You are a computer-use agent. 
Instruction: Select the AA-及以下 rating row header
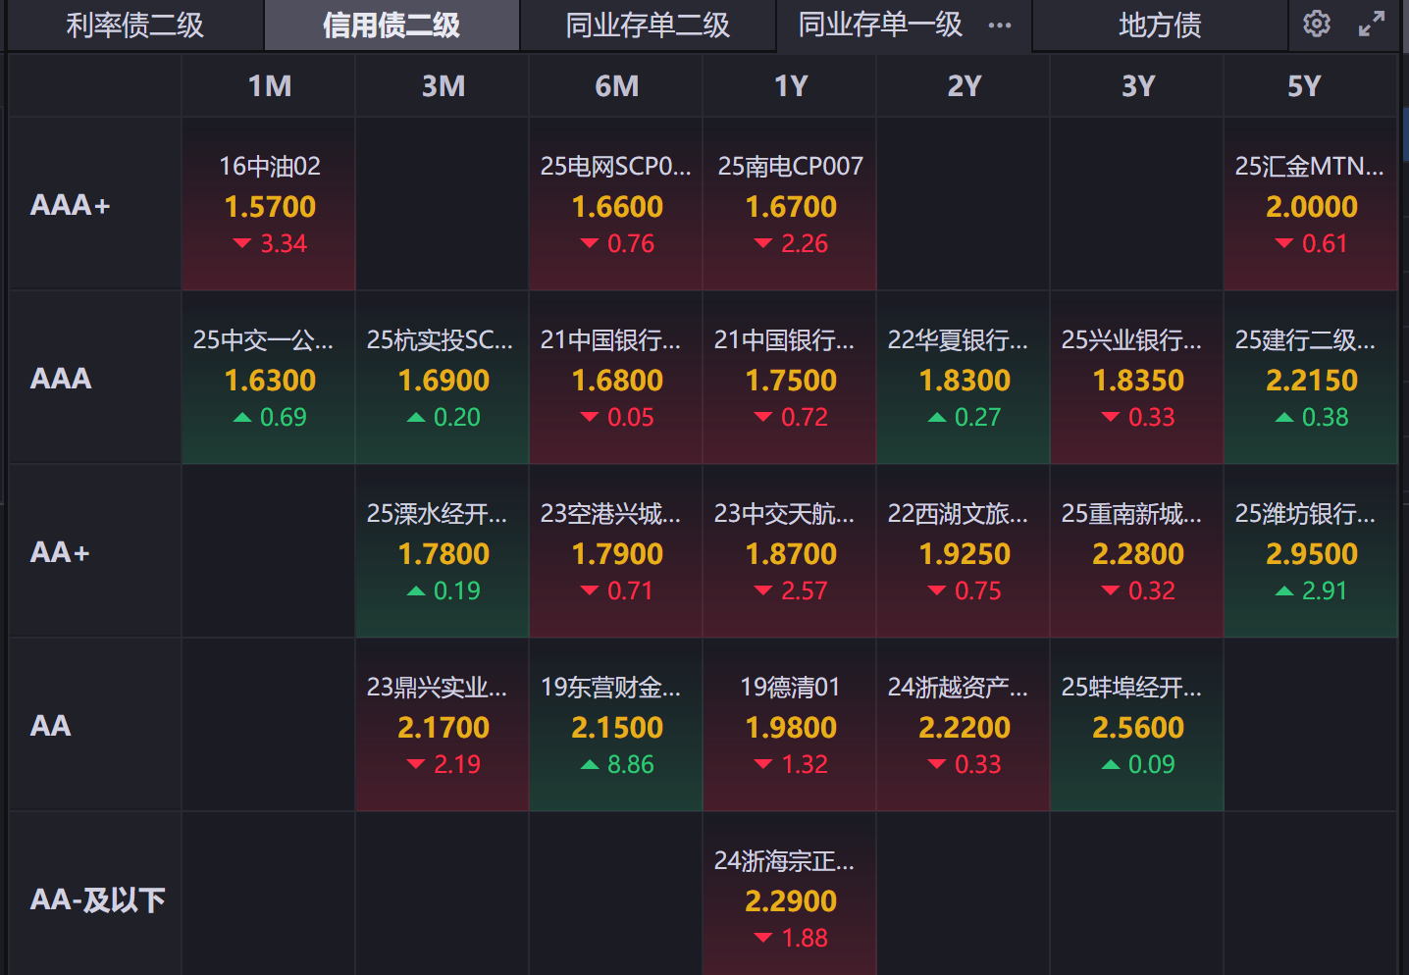tap(97, 899)
